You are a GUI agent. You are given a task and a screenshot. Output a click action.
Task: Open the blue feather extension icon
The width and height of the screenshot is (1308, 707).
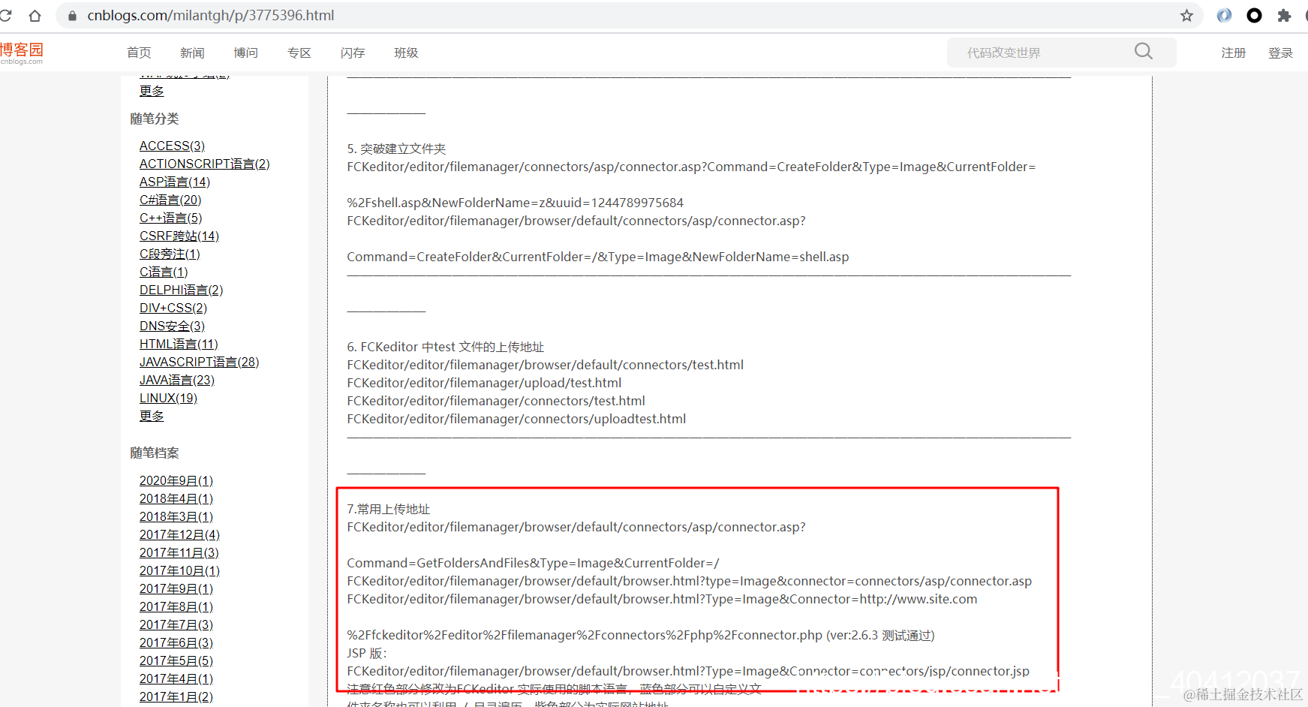1224,15
